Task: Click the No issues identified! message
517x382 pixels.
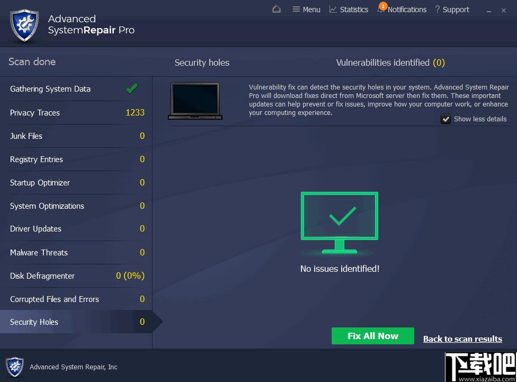Action: (x=340, y=269)
